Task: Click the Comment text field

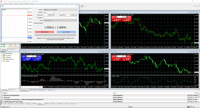Action: point(60,18)
